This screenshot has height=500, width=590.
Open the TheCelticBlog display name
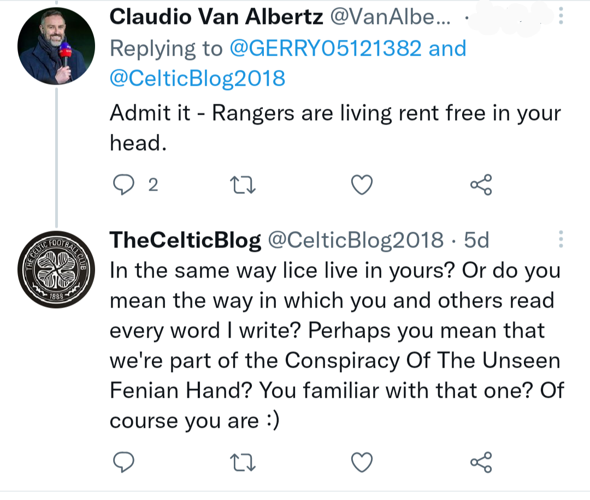click(185, 240)
